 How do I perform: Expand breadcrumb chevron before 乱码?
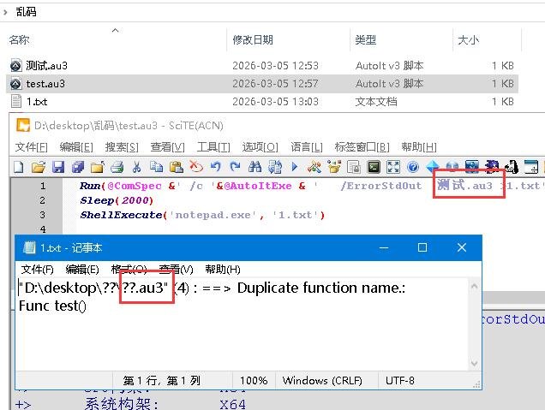tap(5, 12)
